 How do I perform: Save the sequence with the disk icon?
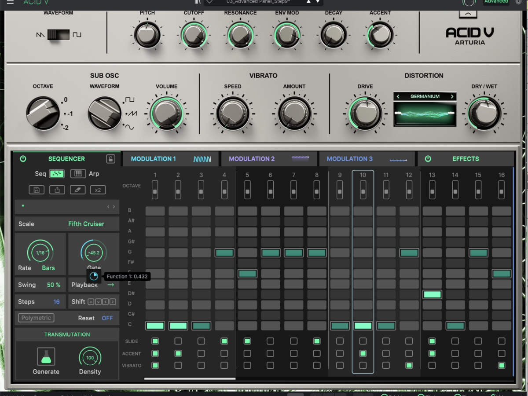(37, 190)
